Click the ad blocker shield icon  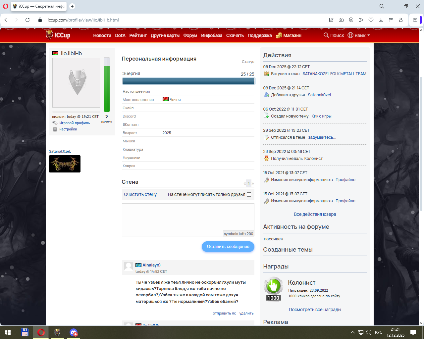[351, 20]
